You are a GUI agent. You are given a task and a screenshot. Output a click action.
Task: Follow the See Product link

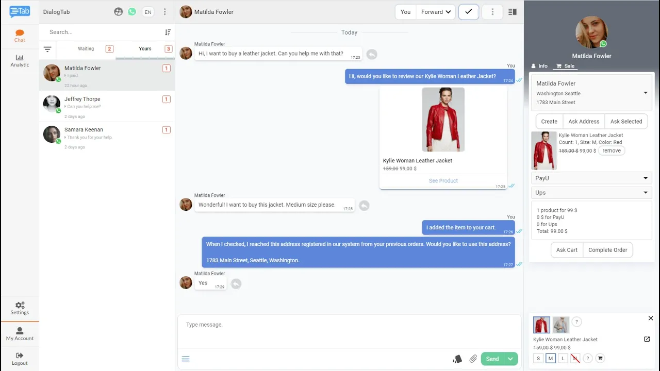(443, 181)
